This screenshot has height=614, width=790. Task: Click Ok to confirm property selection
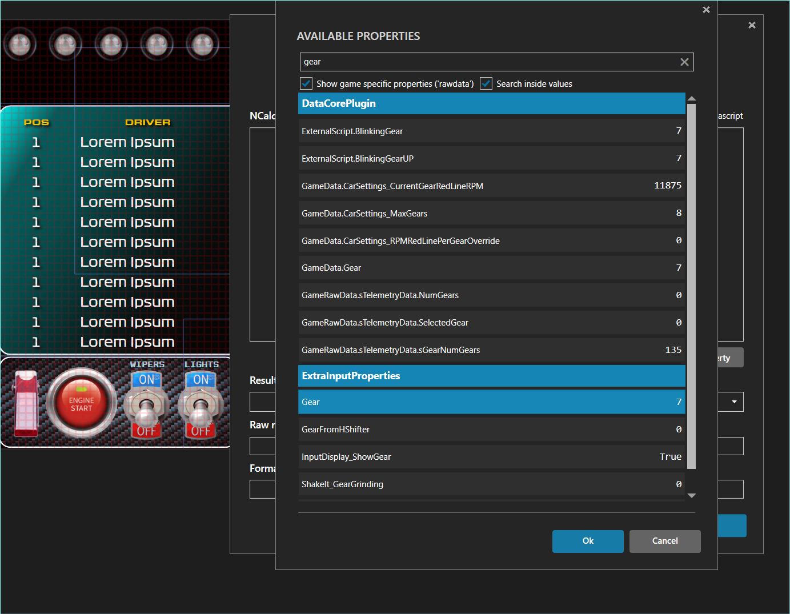point(588,541)
